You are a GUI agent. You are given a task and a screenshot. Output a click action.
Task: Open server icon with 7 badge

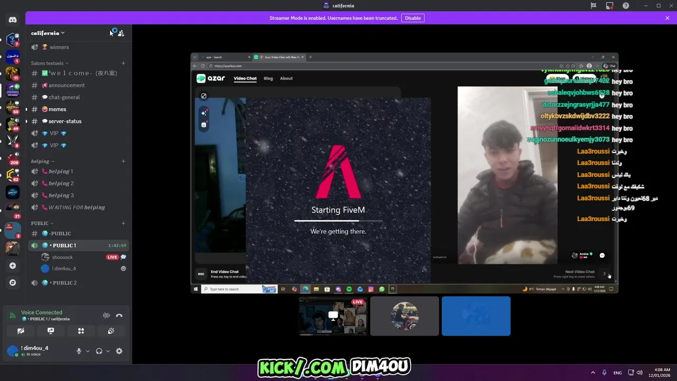point(13,40)
